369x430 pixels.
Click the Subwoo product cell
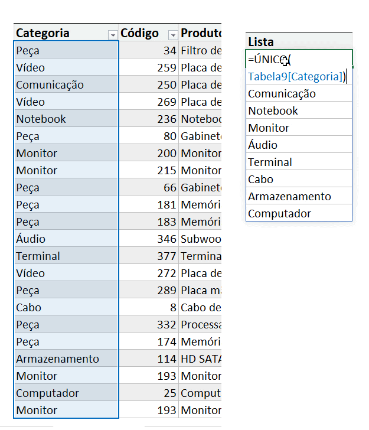[x=200, y=239]
